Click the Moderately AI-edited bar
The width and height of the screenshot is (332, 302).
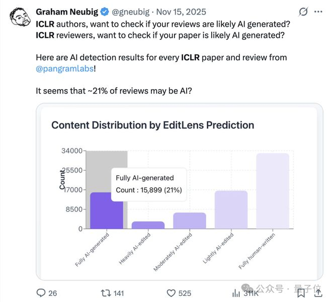pyautogui.click(x=190, y=220)
